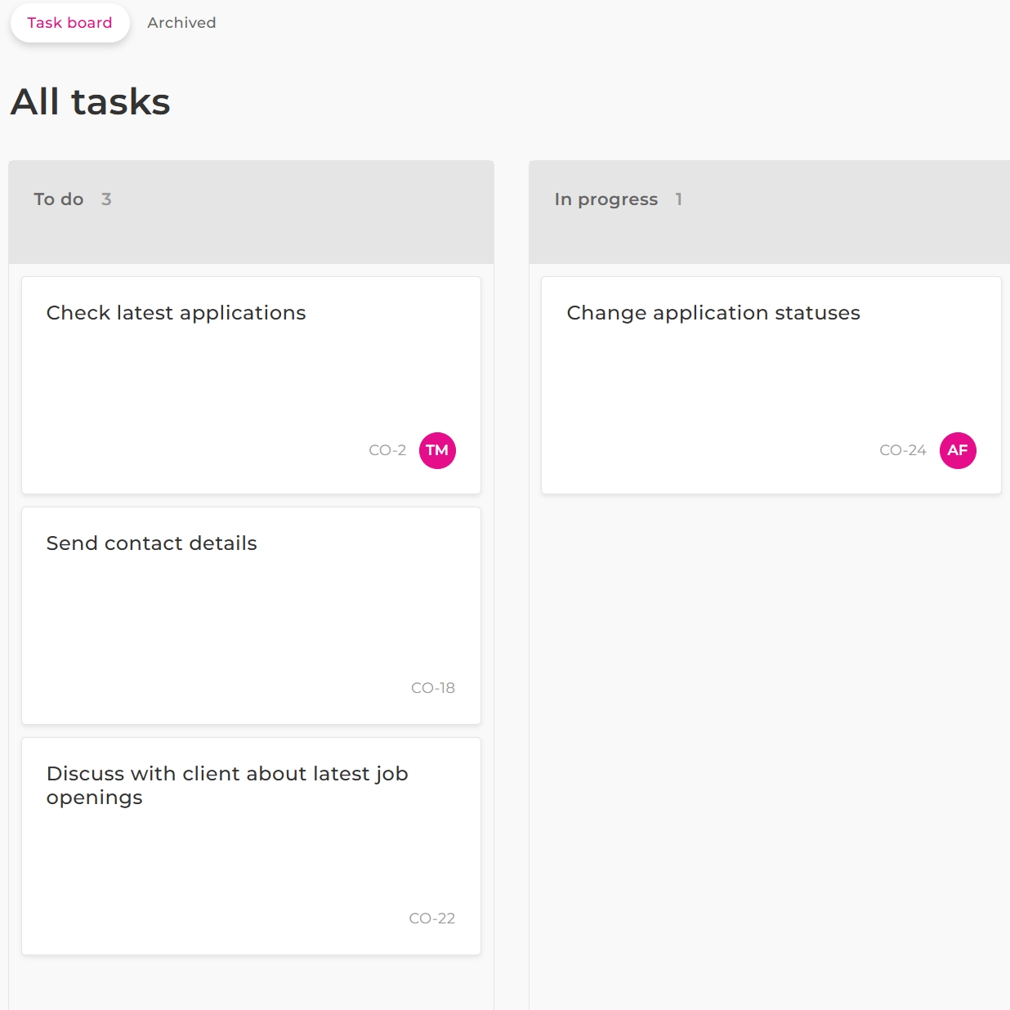Image resolution: width=1010 pixels, height=1010 pixels.
Task: Click the CO-2 task ID
Action: click(x=387, y=450)
